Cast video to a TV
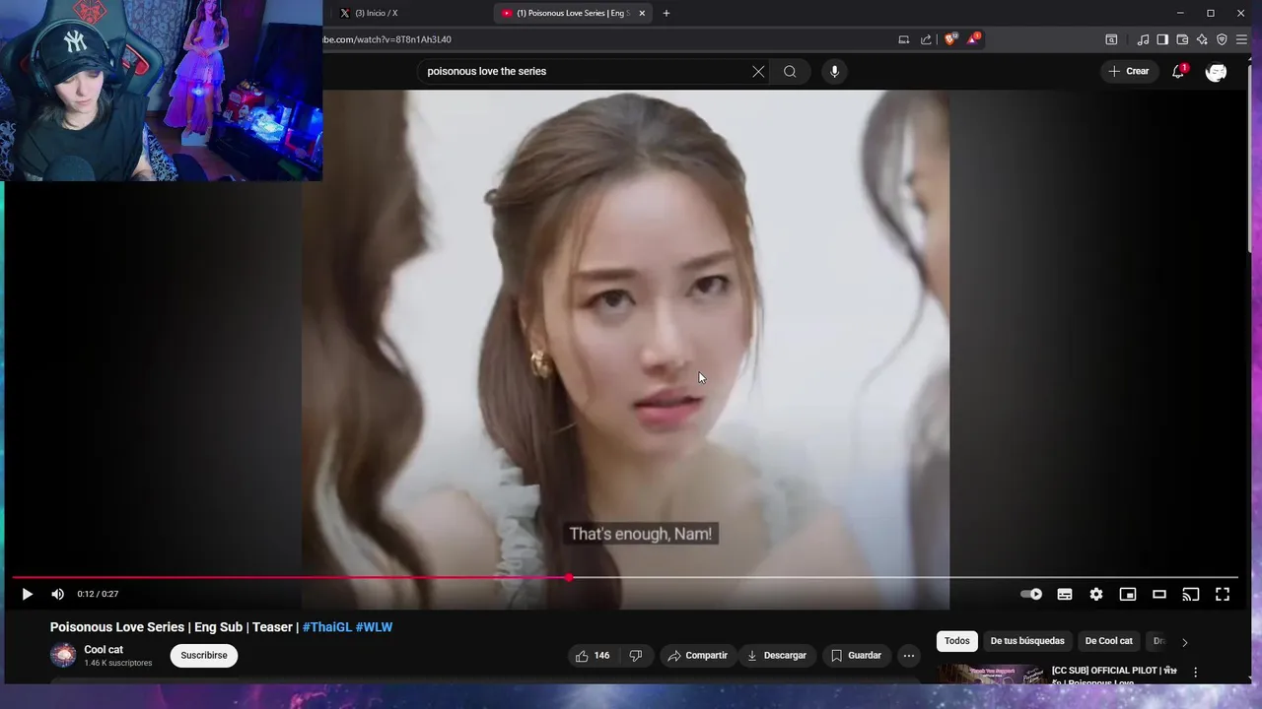 (x=1191, y=594)
